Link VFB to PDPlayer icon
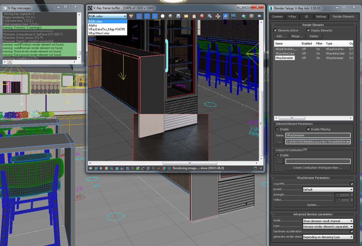The height and width of the screenshot is (246, 362). click(233, 16)
